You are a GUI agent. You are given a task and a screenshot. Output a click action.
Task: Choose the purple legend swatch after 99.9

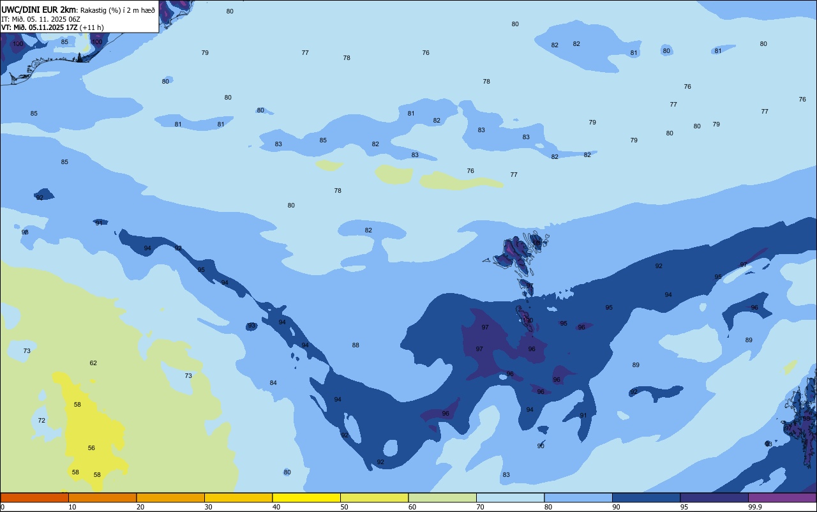click(x=782, y=497)
